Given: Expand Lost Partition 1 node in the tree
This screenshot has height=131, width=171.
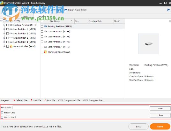Looking at the screenshot, I should point(4,29).
